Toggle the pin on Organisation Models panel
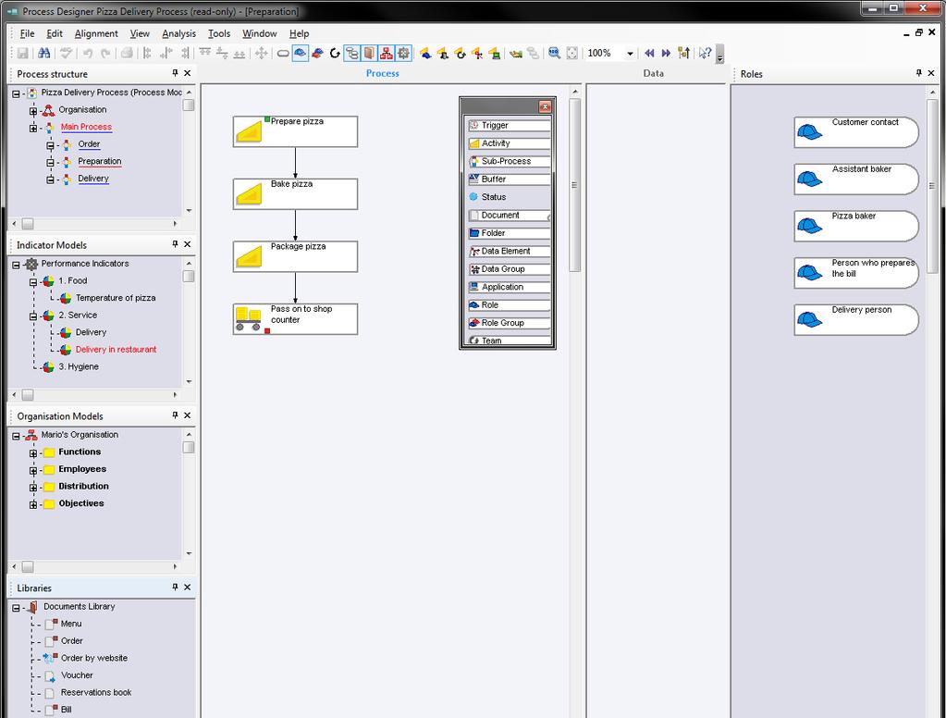This screenshot has height=718, width=946. click(x=175, y=415)
